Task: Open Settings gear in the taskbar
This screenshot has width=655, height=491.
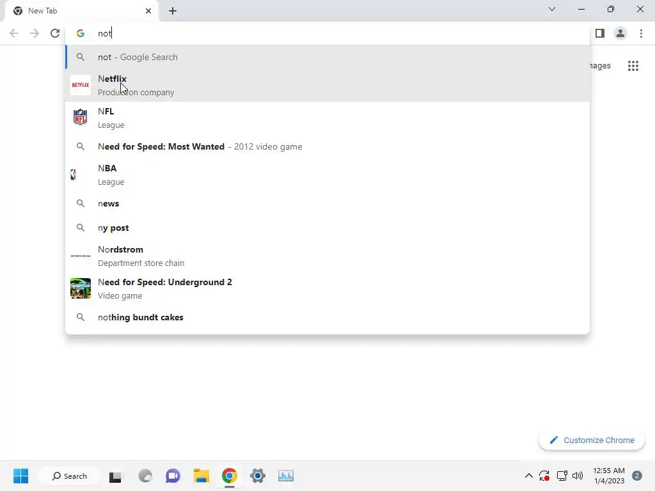Action: pos(258,476)
